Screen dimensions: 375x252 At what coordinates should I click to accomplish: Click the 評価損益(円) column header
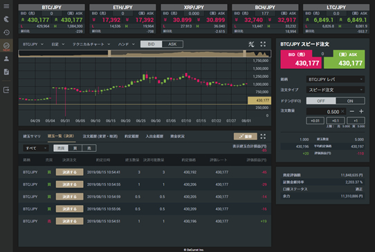pyautogui.click(x=257, y=160)
